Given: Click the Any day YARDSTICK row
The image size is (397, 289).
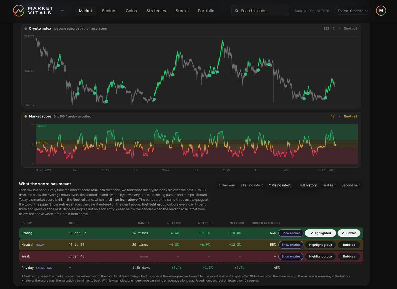Looking at the screenshot, I should click(191, 268).
